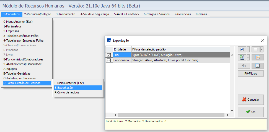
Task: Select D-Portal Gestão de Pessoas entry
Action: click(27, 83)
